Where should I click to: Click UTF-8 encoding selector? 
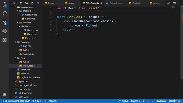click(x=146, y=101)
